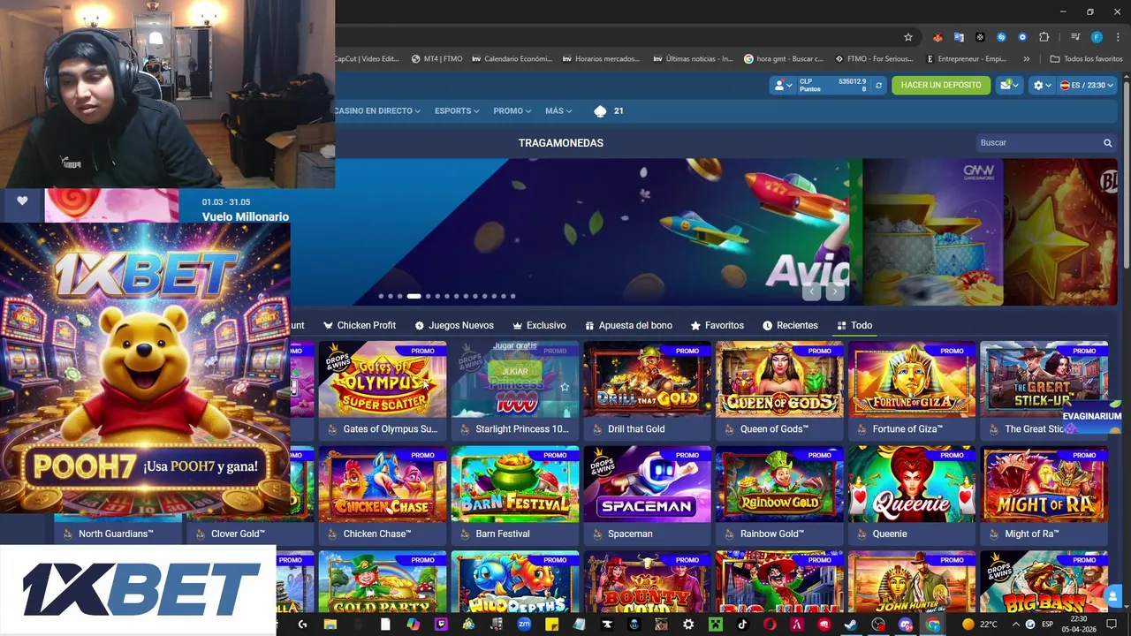Open the Fortune of Giza thumbnail

912,380
